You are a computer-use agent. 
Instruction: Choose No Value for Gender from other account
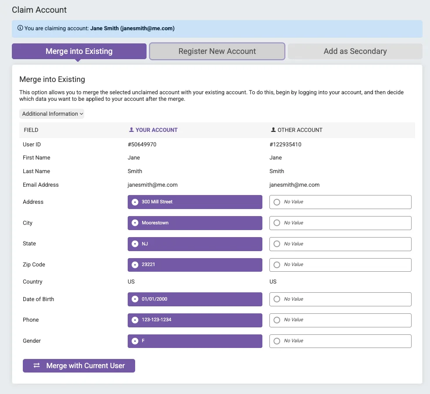point(340,341)
